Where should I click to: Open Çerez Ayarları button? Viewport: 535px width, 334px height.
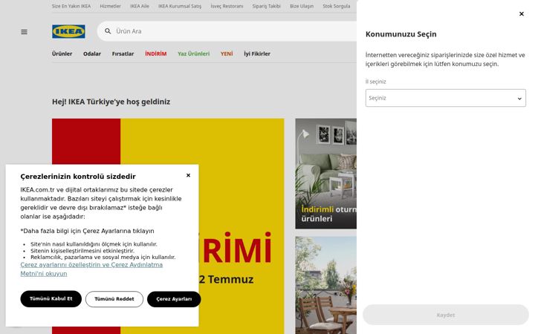tap(174, 299)
